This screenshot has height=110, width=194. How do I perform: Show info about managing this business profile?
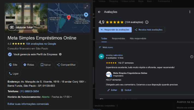pyautogui.click(x=60, y=54)
